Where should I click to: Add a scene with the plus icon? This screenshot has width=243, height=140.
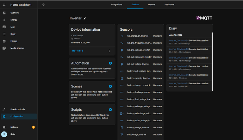[110, 86]
